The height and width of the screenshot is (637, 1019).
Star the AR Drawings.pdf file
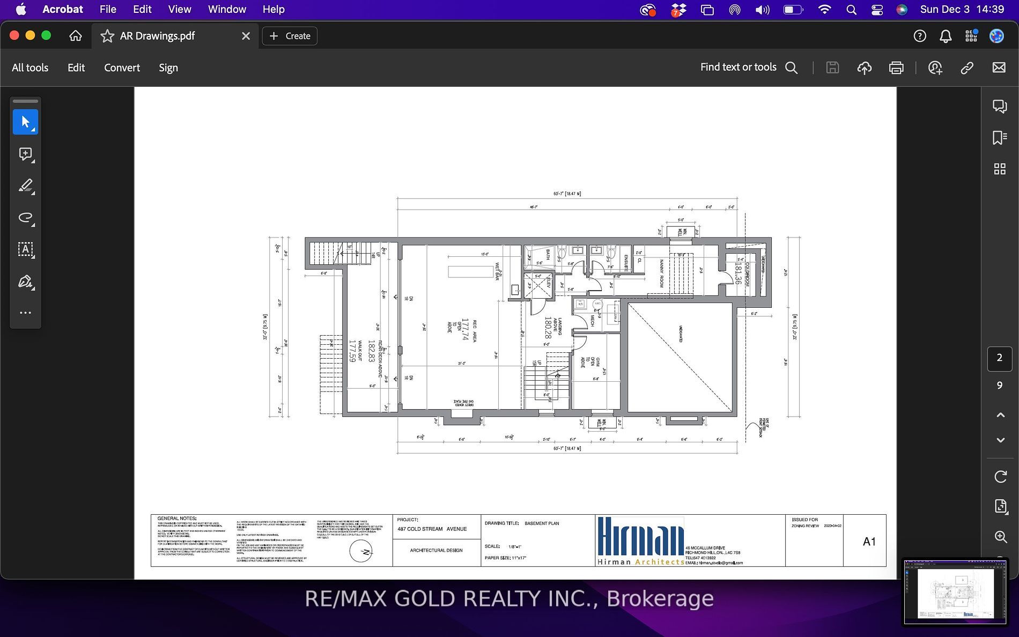click(107, 36)
